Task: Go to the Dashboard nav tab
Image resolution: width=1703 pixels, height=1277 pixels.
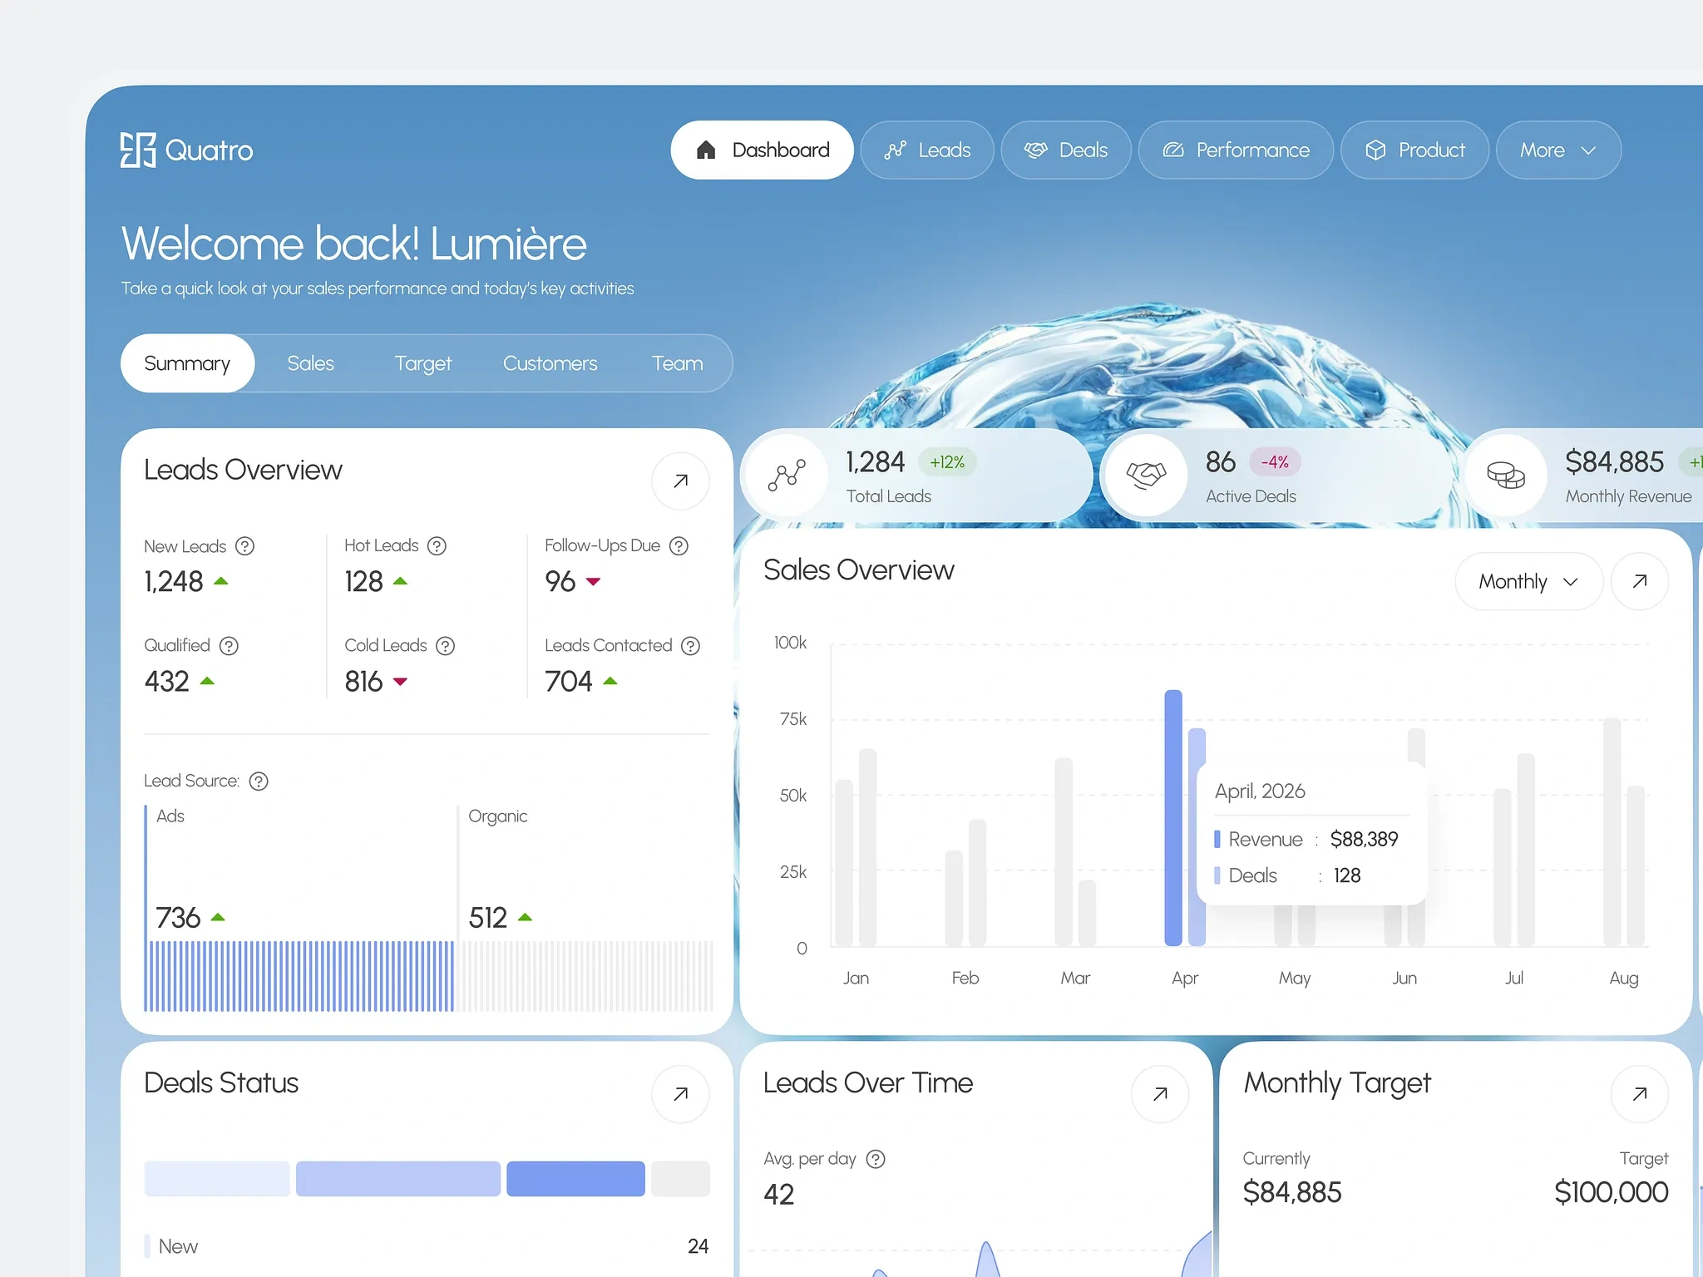Action: click(762, 150)
